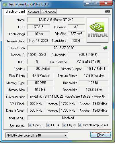Image resolution: width=115 pixels, height=144 pixels.
Task: Click the Pixel Fillrate value 4.4 GPixel/s
Action: 40,76
